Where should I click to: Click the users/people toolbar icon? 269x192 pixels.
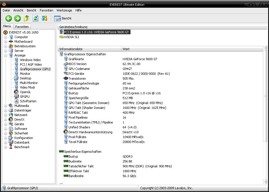[44, 18]
